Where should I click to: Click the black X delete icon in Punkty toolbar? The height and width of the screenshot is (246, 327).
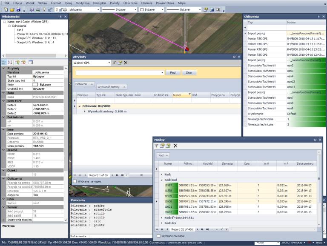click(175, 146)
